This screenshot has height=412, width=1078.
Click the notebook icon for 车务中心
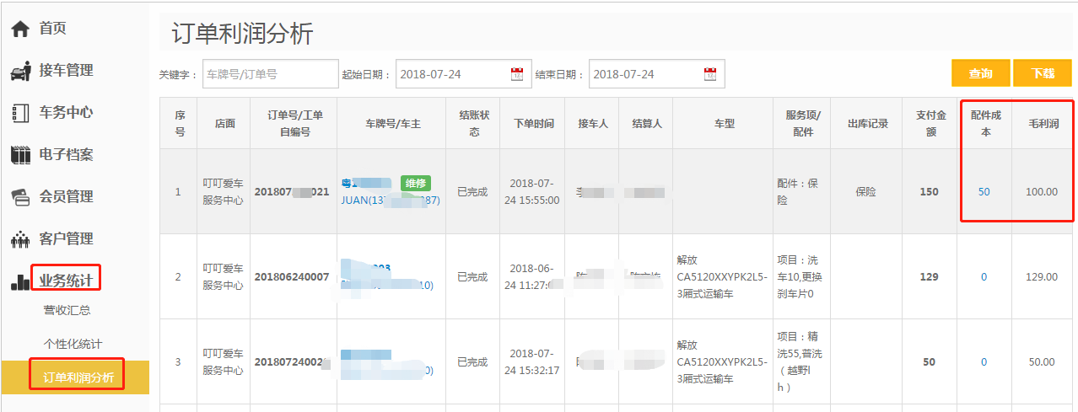[20, 113]
